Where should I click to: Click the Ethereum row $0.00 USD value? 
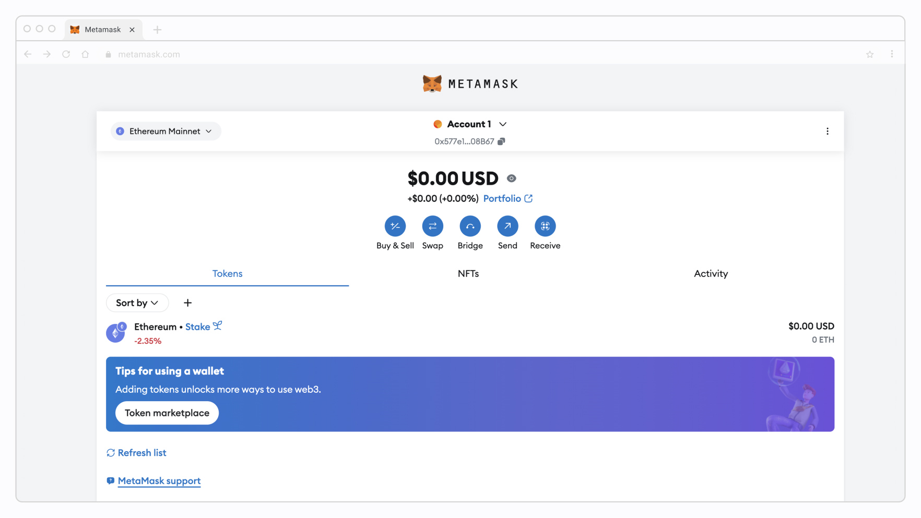[811, 326]
